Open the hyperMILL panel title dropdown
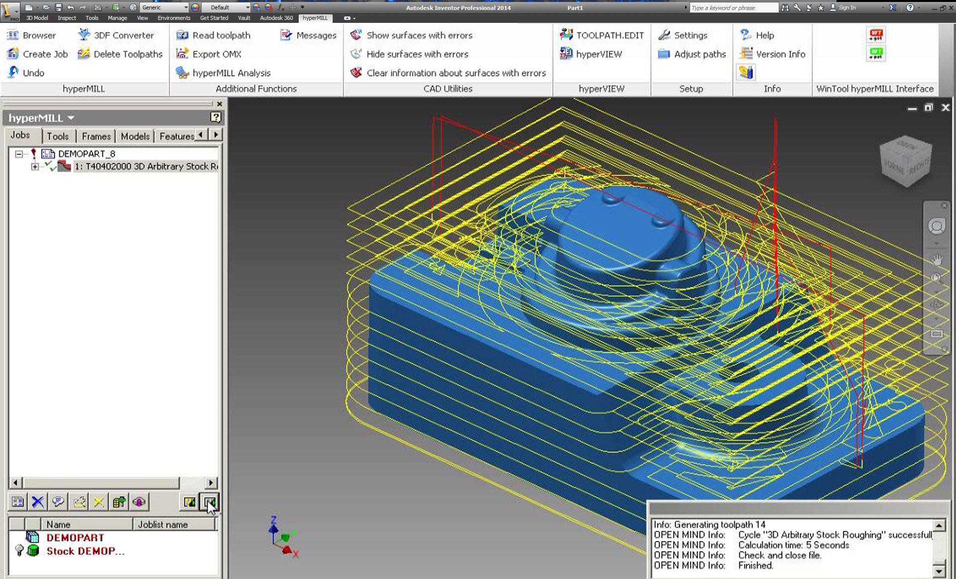956x579 pixels. pyautogui.click(x=71, y=118)
